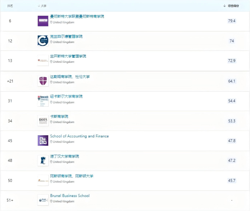Image resolution: width=250 pixels, height=211 pixels.
Task: Select score 64.1 cell
Action: coord(232,81)
